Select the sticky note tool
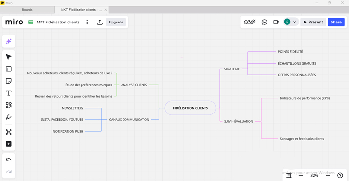 [x=9, y=81]
